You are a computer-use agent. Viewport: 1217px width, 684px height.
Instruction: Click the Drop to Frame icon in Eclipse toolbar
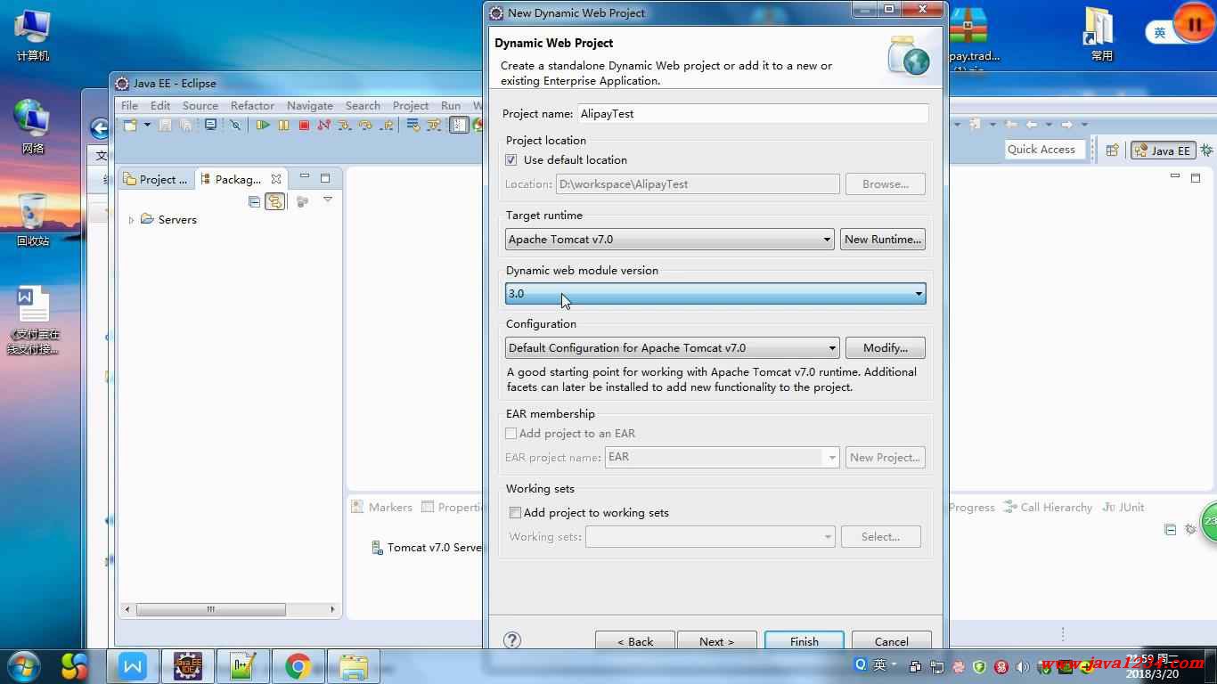click(x=413, y=126)
